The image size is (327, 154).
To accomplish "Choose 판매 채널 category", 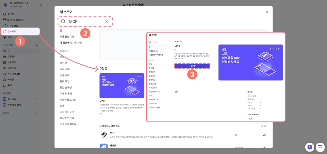I will [65, 81].
